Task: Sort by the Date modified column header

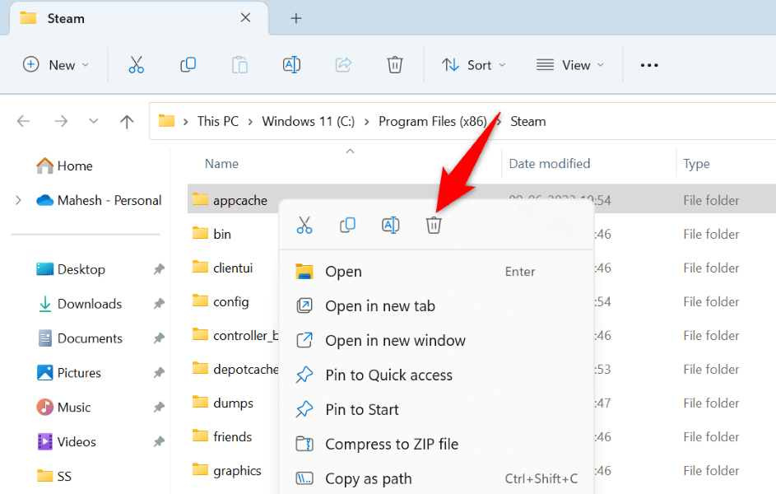Action: click(550, 164)
